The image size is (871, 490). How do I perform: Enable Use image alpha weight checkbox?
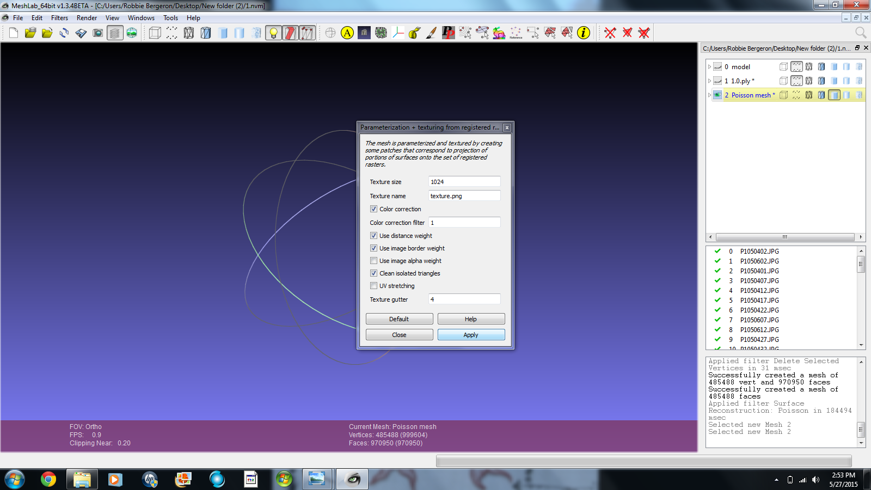pyautogui.click(x=373, y=261)
